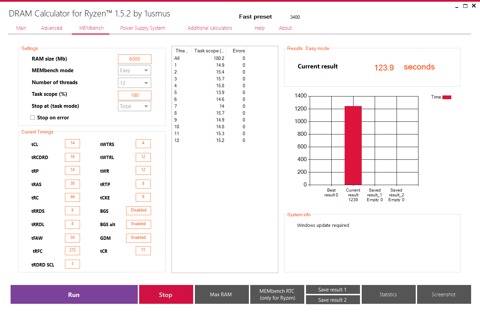
Task: Show the About tab
Action: click(285, 28)
